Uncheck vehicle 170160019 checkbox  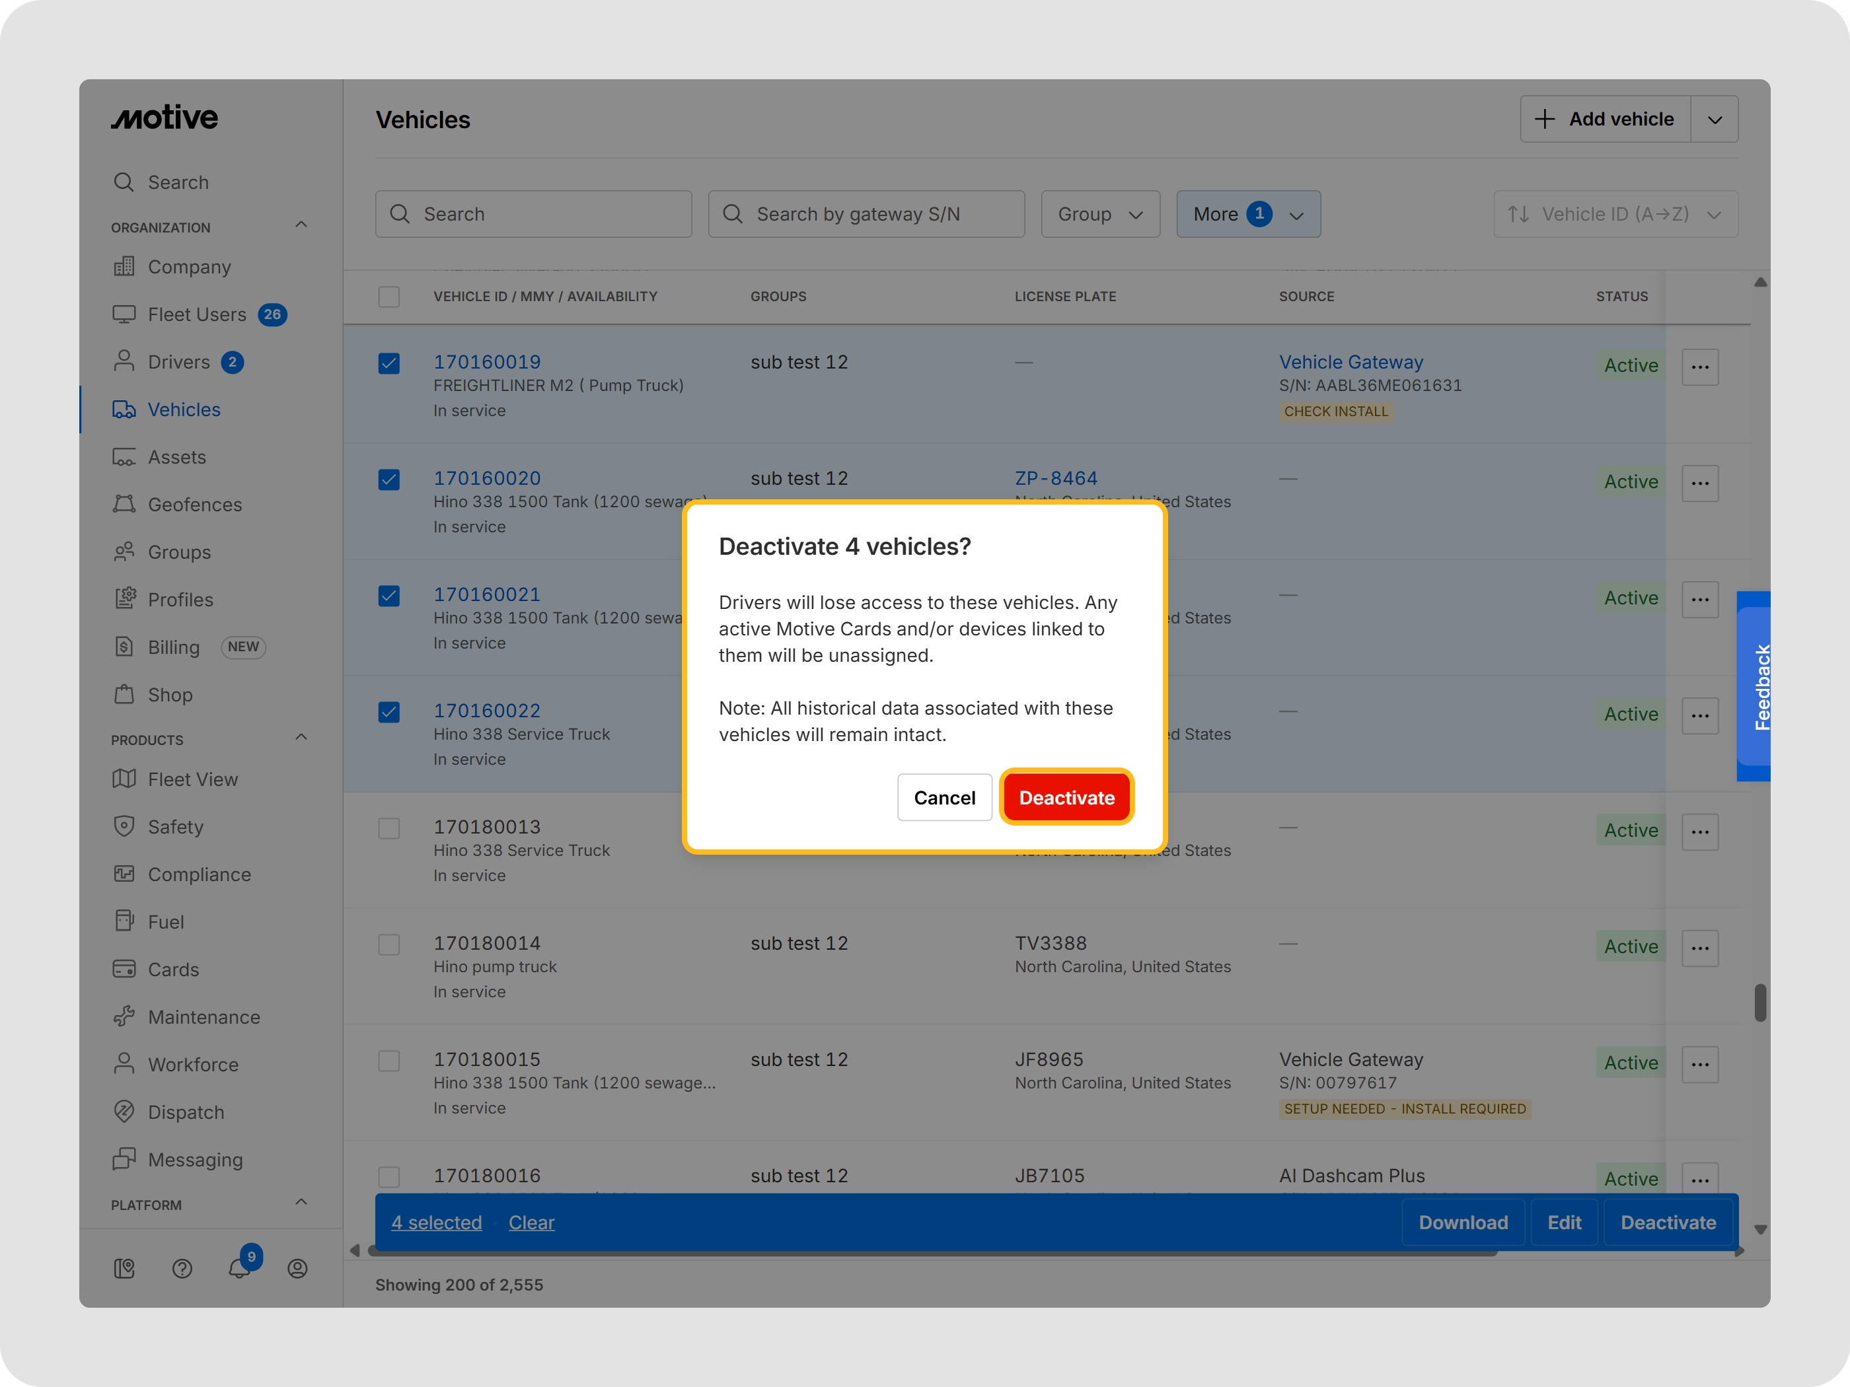pyautogui.click(x=389, y=363)
